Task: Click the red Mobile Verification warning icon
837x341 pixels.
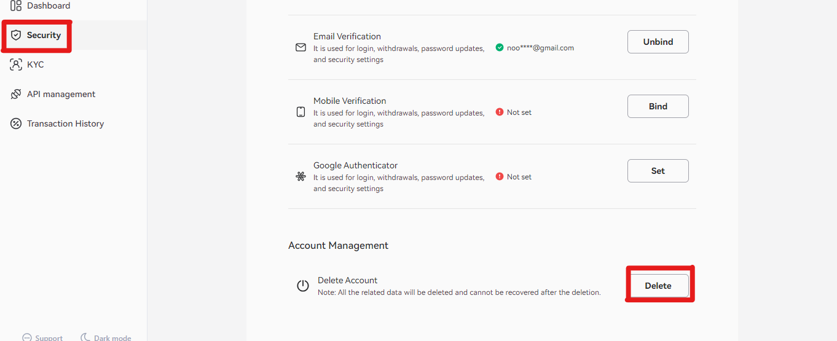Action: pyautogui.click(x=500, y=112)
